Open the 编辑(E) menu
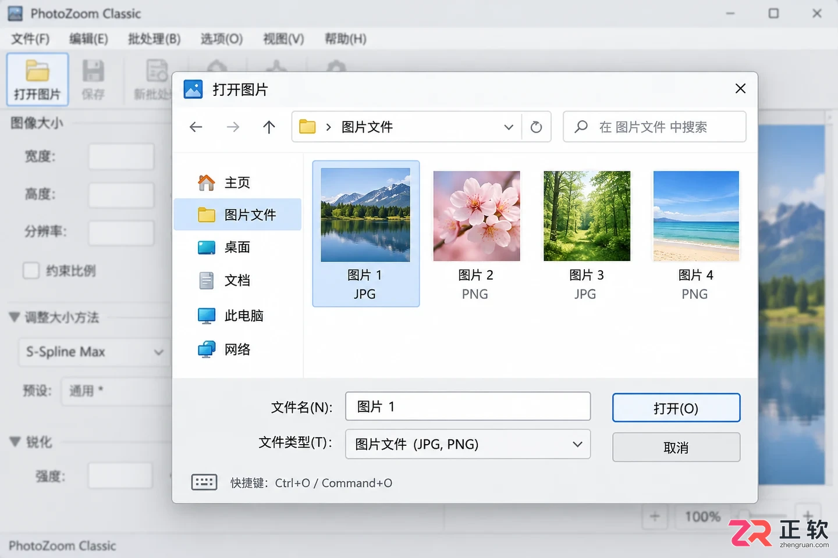 click(x=88, y=39)
